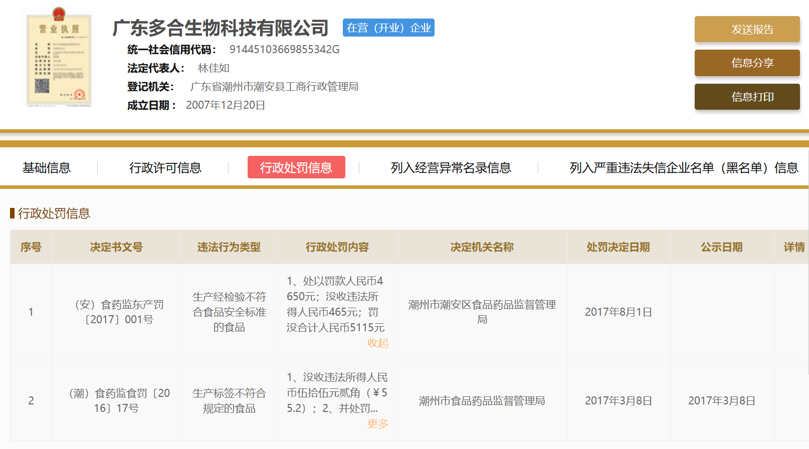The height and width of the screenshot is (449, 809).
Task: Click company title 广东多合生物科技有限公司
Action: (x=221, y=28)
